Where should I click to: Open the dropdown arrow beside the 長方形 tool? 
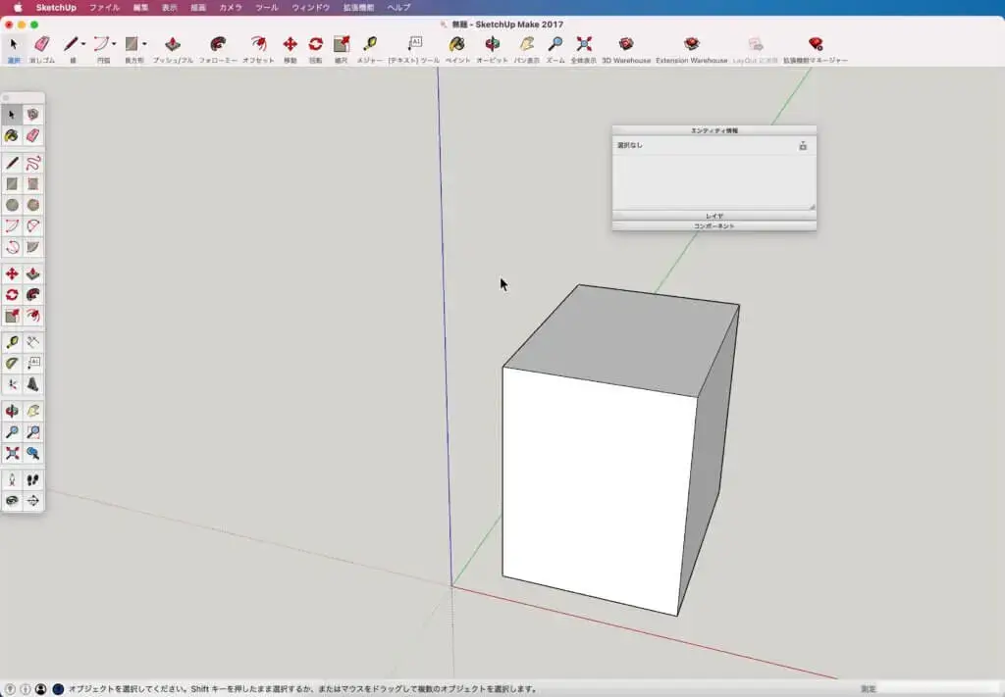(144, 44)
